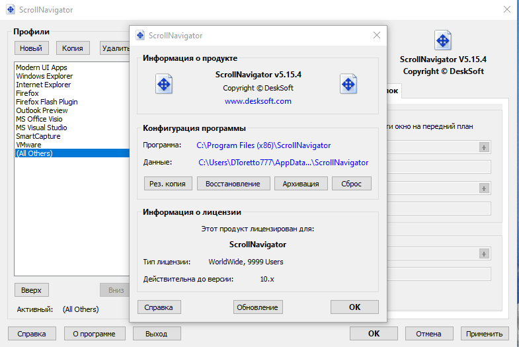Image resolution: width=519 pixels, height=347 pixels.
Task: Open the Program Files (x86) program path link
Action: [x=264, y=145]
